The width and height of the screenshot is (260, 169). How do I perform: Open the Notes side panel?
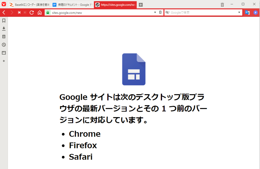tap(4, 37)
